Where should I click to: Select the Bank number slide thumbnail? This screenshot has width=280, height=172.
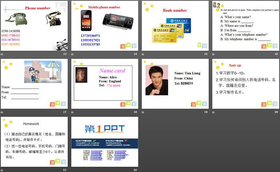pos(175,26)
